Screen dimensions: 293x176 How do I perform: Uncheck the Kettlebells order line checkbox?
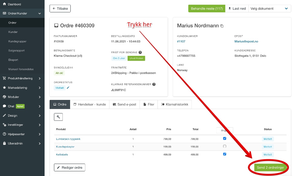tap(225, 154)
